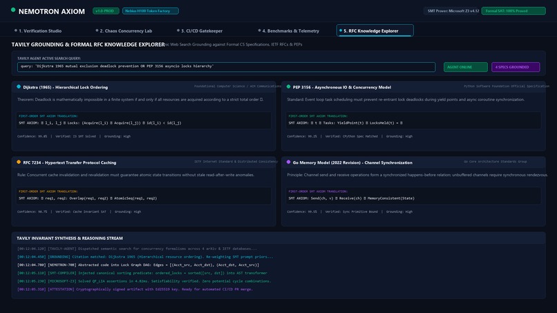This screenshot has width=557, height=313.
Task: Open Go Memory Model (2022 Revision) title
Action: (352, 162)
